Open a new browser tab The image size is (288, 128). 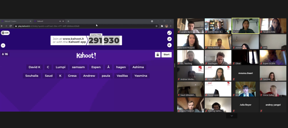[x=68, y=21]
